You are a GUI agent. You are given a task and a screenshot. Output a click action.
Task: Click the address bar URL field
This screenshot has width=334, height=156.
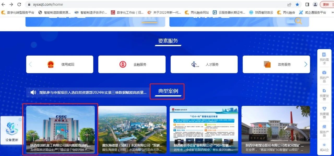point(157,4)
